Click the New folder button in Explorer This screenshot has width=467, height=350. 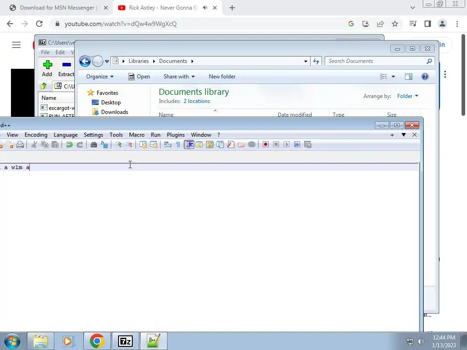(222, 77)
